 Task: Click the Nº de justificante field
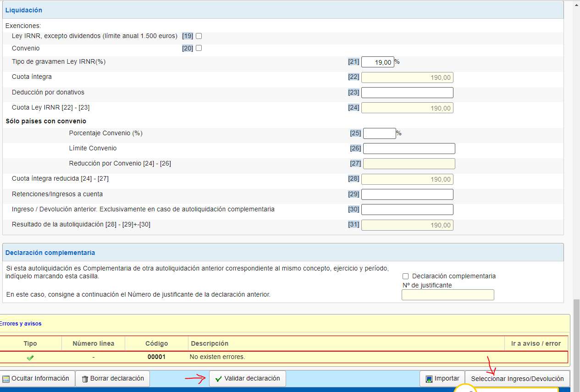[x=447, y=295]
